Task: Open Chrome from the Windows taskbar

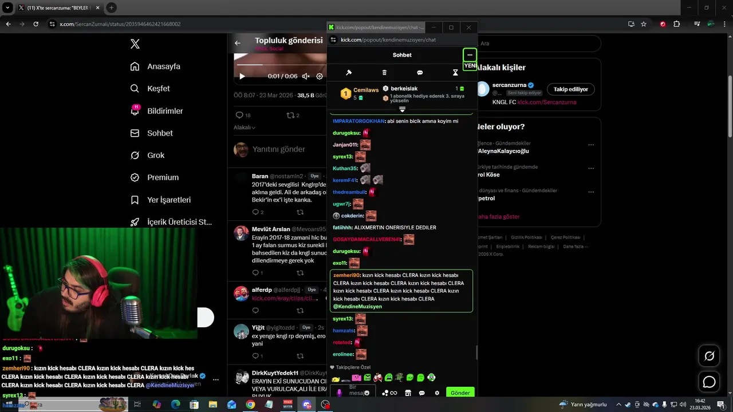Action: coord(250,405)
